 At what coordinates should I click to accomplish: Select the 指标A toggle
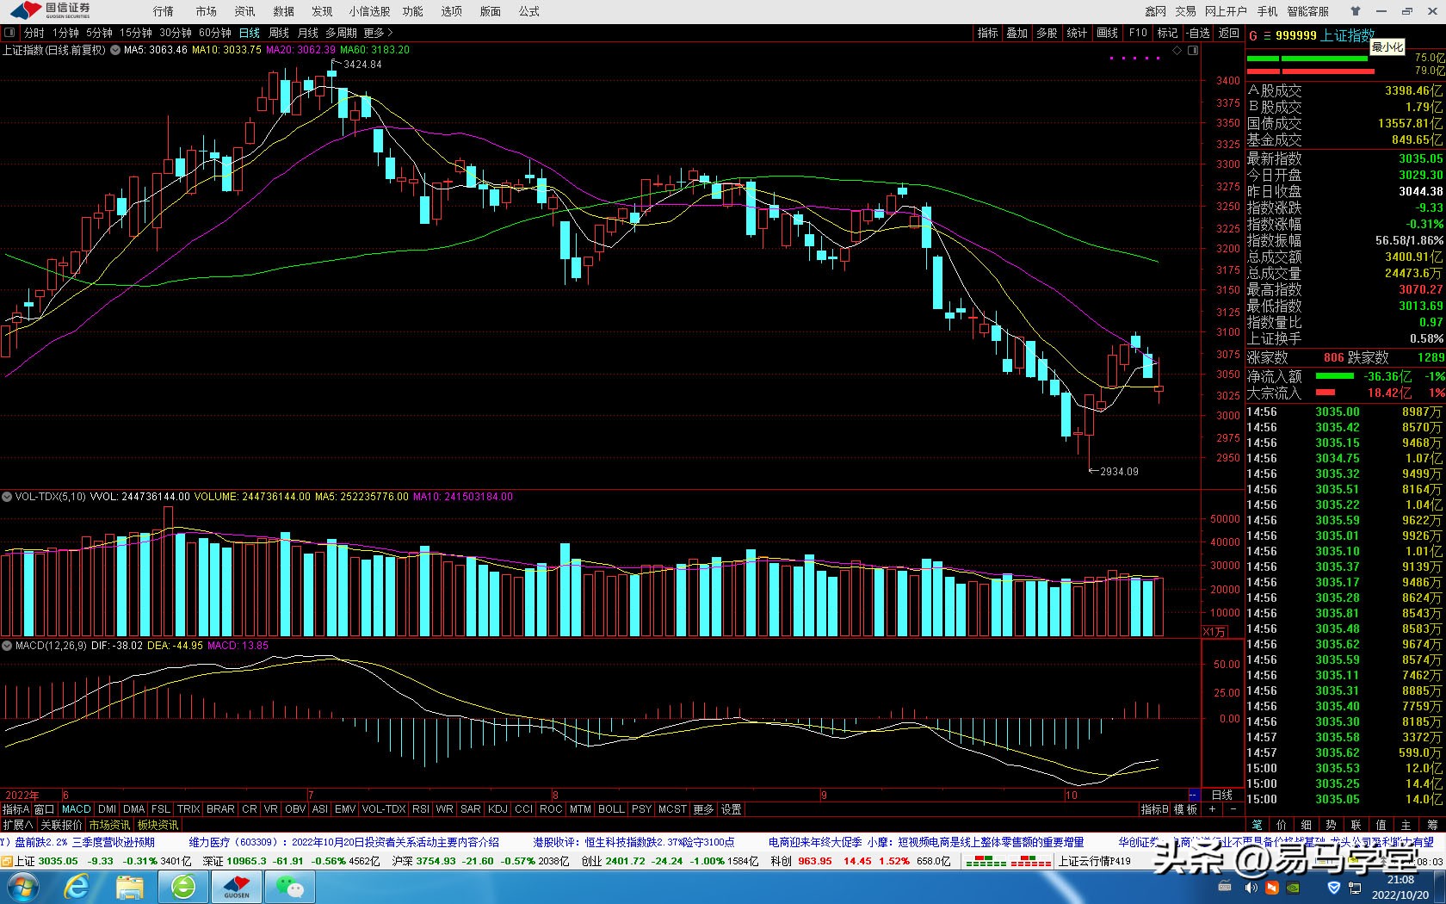[x=15, y=809]
